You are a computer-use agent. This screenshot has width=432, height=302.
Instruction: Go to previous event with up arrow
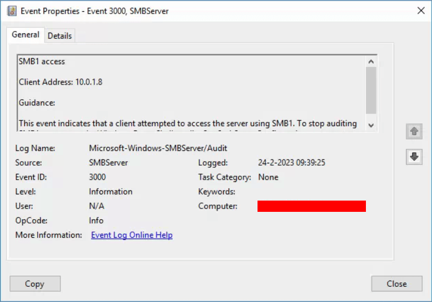tap(414, 131)
